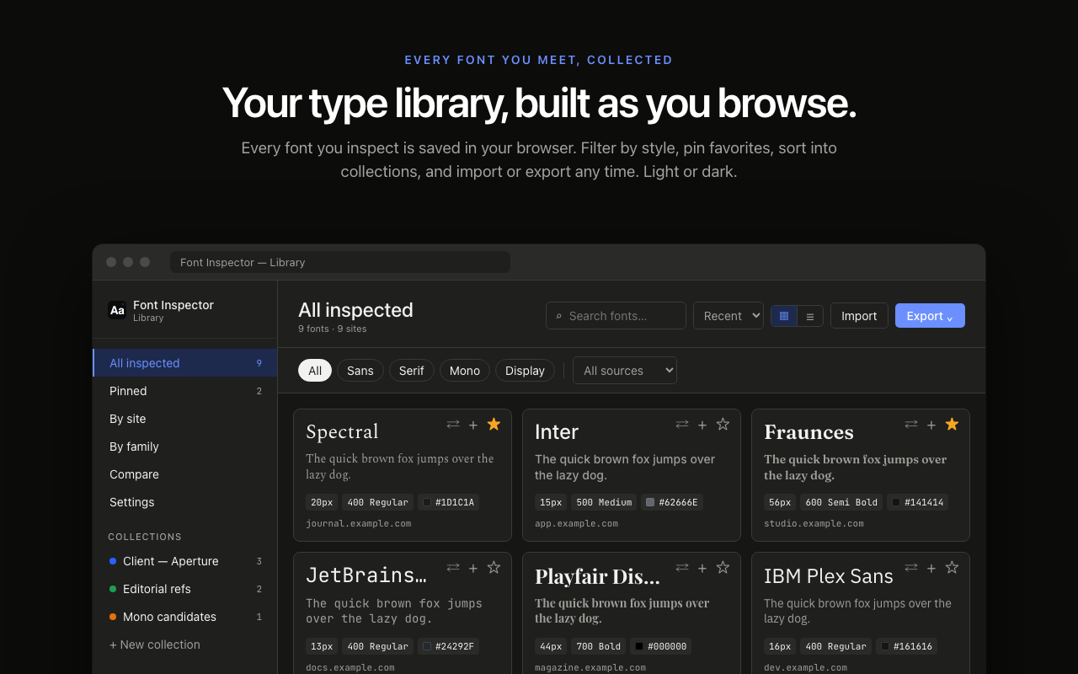The height and width of the screenshot is (674, 1078).
Task: Open the Export dropdown menu
Action: [x=930, y=316]
